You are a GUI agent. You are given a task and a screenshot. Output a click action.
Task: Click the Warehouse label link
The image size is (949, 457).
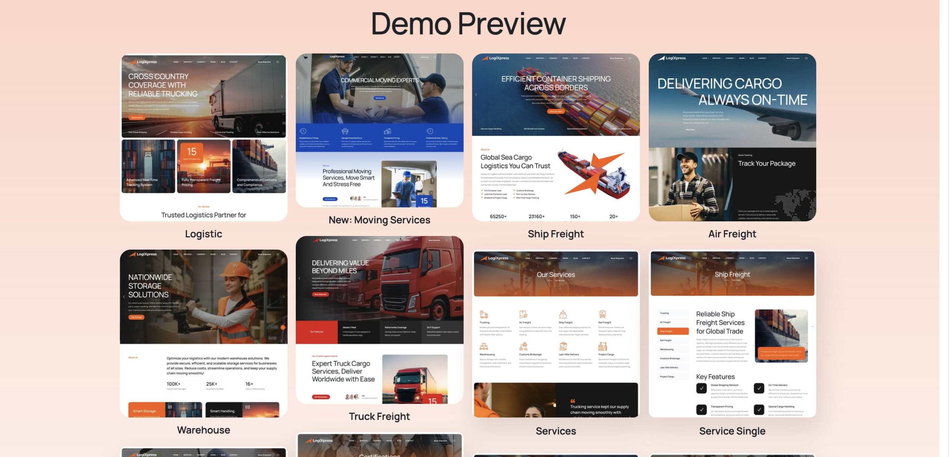coord(204,430)
